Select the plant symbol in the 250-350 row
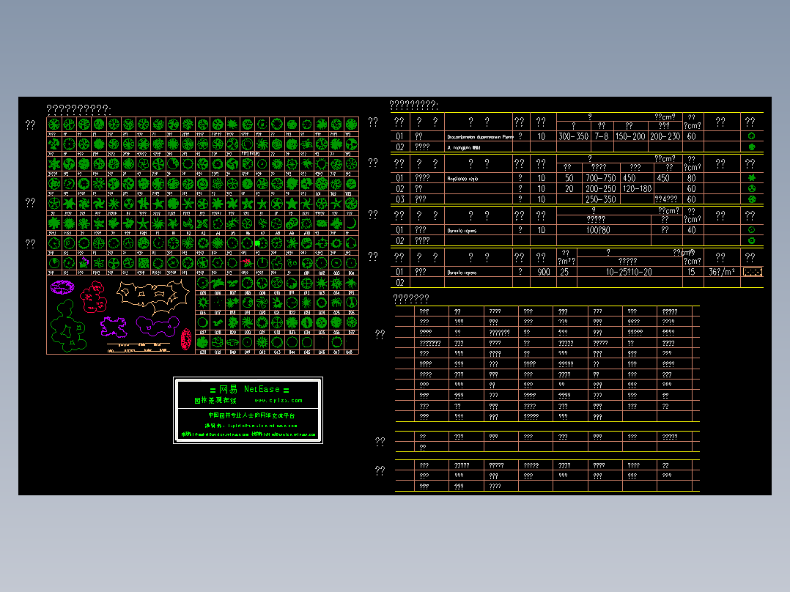 tap(752, 199)
